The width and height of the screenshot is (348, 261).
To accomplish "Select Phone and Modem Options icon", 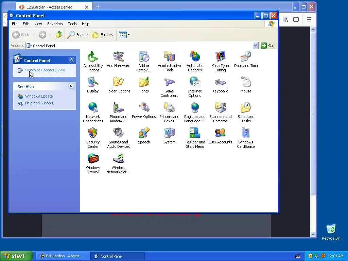I will click(x=118, y=112).
